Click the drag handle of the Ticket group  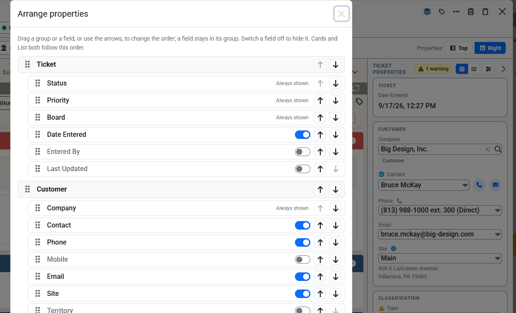pyautogui.click(x=27, y=65)
